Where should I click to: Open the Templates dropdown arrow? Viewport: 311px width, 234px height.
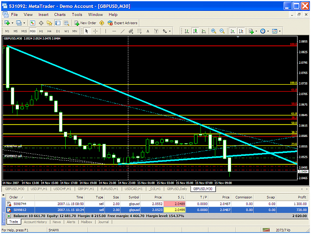[280, 31]
